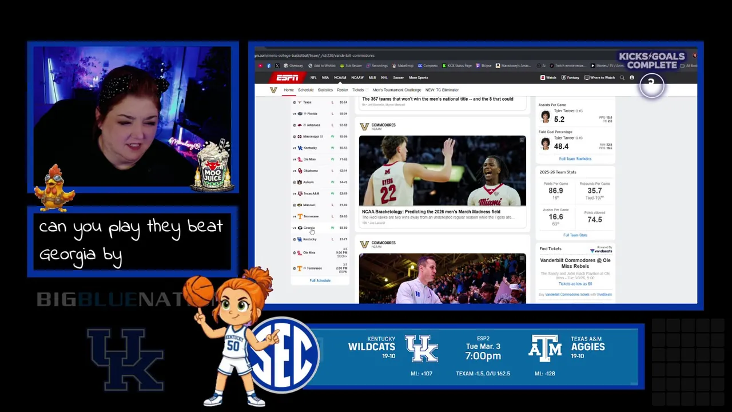
Task: Click Tyler Tanner's Field Goal Percentage headshot
Action: (x=545, y=144)
